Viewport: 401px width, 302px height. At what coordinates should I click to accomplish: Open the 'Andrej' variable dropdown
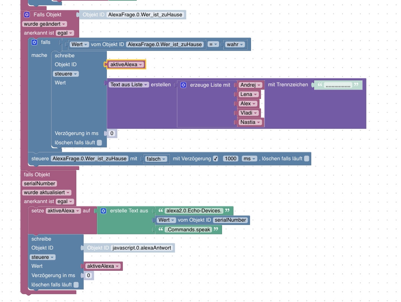point(250,85)
